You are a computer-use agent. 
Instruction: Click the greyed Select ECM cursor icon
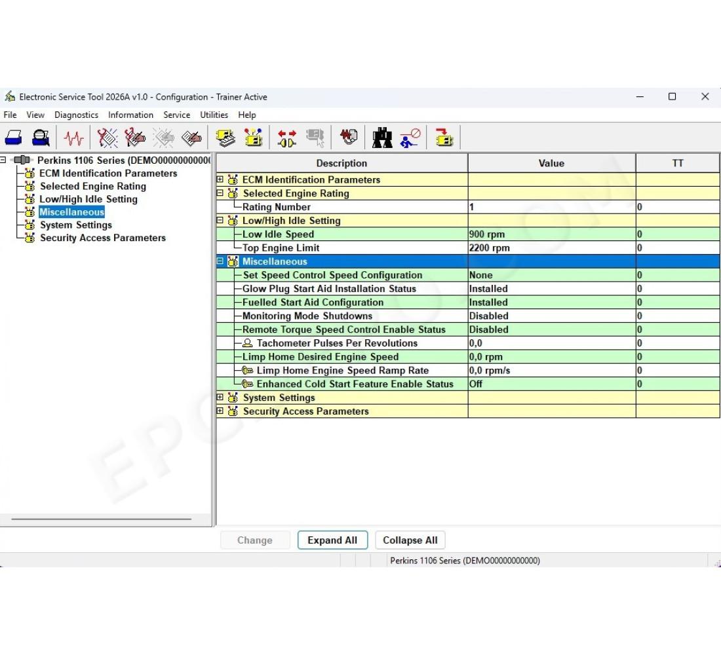coord(315,138)
